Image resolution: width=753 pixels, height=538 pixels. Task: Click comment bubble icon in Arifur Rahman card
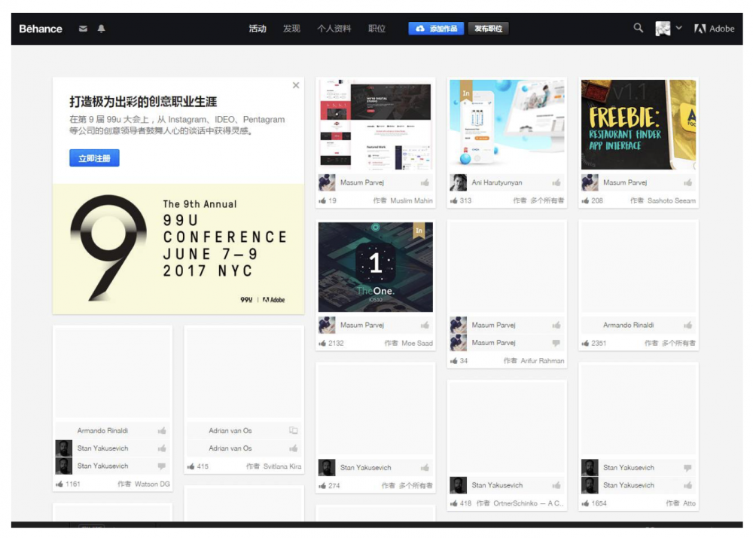point(556,343)
